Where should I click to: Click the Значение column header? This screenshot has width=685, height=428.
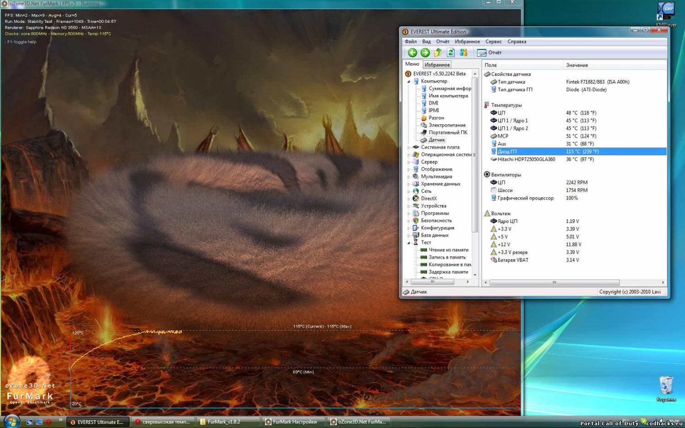point(615,65)
